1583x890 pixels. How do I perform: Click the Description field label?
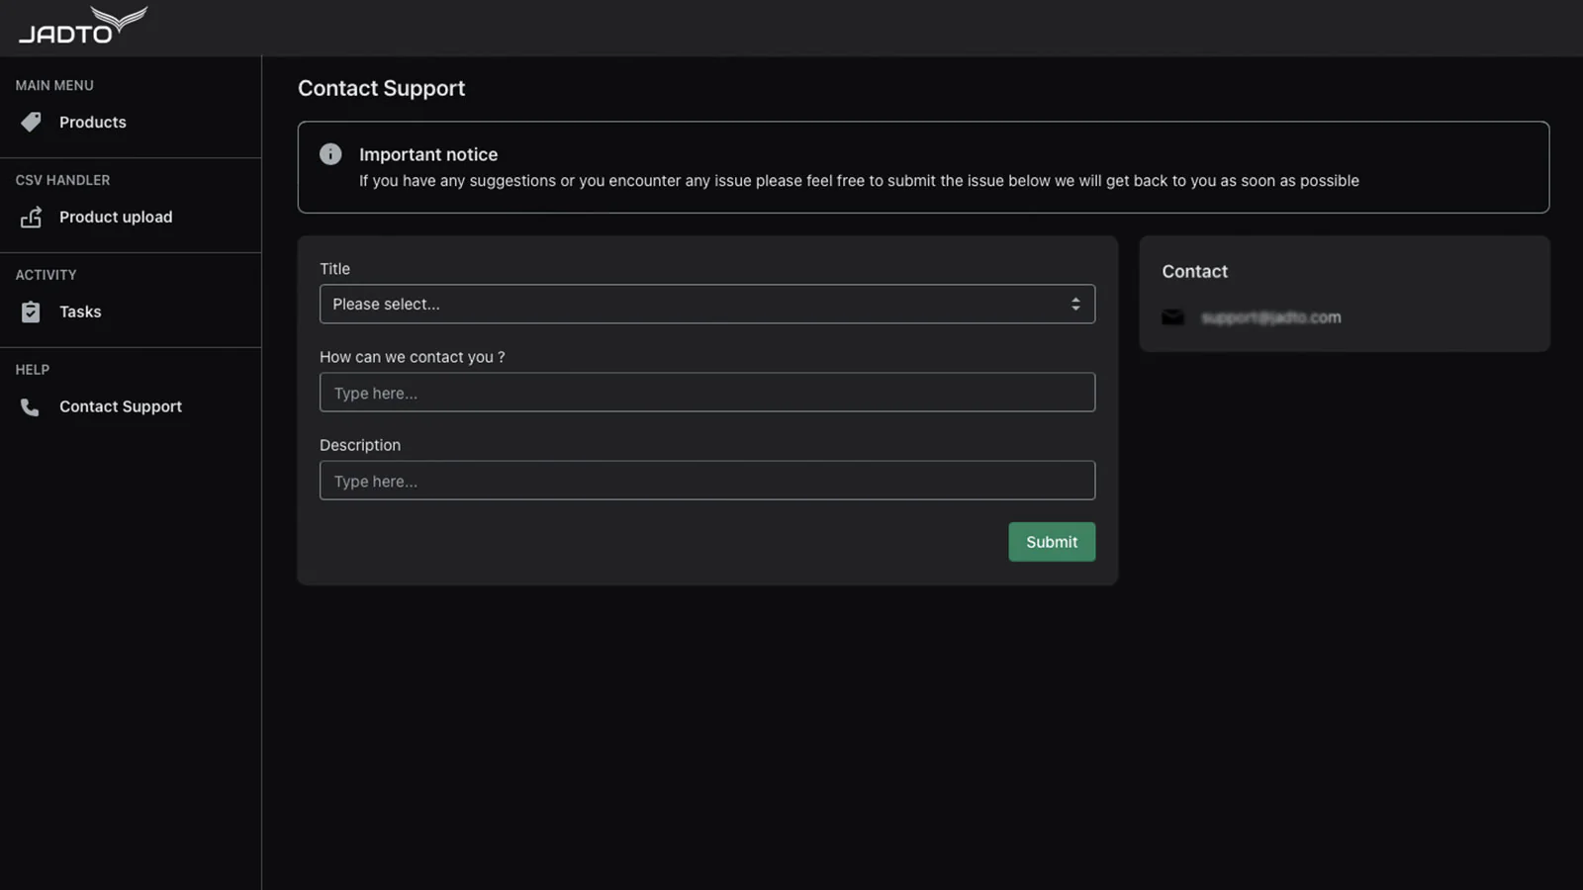pyautogui.click(x=360, y=445)
